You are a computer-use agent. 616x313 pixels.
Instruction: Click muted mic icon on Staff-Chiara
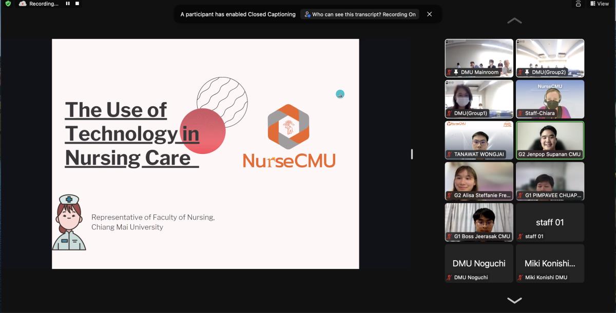pyautogui.click(x=521, y=113)
